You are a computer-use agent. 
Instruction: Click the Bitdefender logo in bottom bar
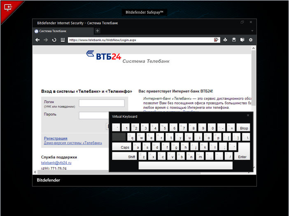point(49,180)
